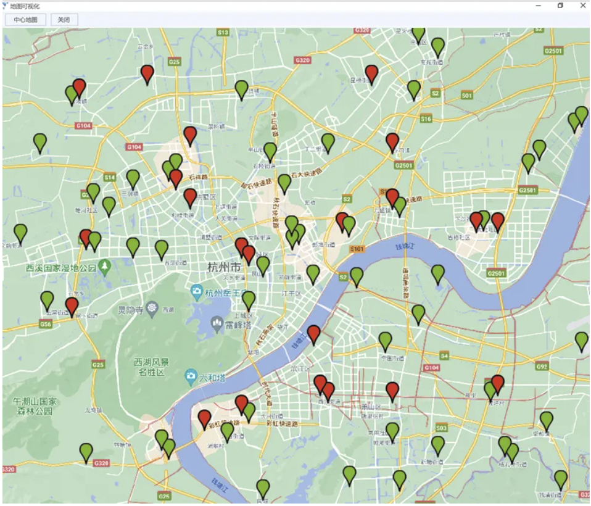Click the 杭州市 city label
Viewport: 591px width, 506px height.
pyautogui.click(x=224, y=267)
